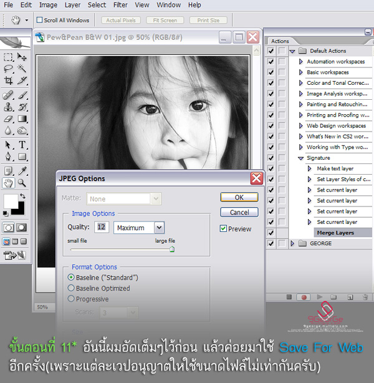
Task: Swap foreground and background colors
Action: [x=22, y=196]
